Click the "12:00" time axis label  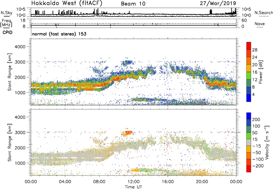pos(133,182)
